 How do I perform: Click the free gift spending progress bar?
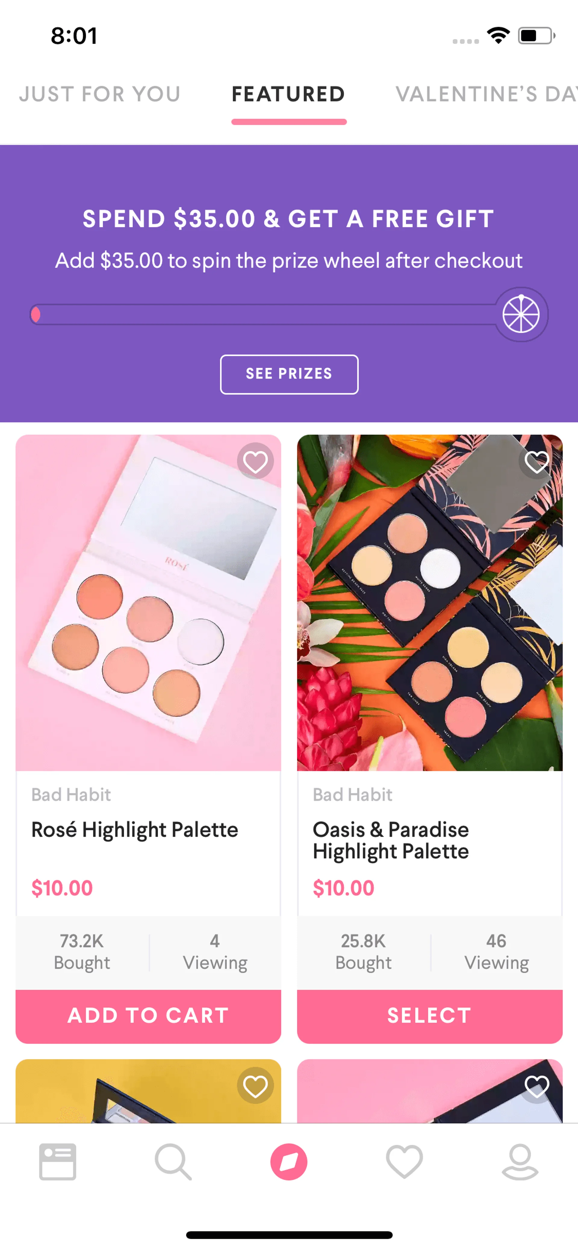(x=262, y=314)
